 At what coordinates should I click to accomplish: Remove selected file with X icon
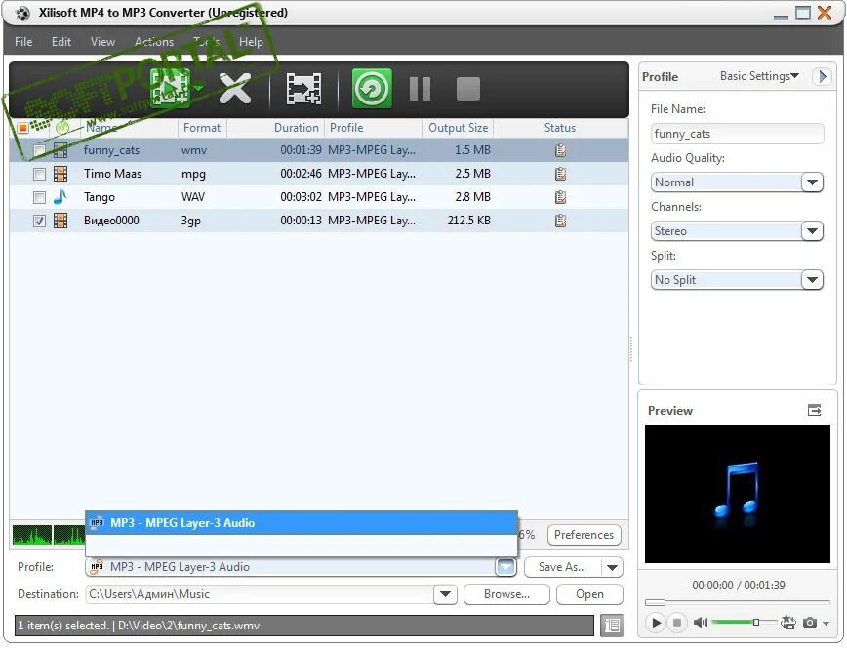click(x=234, y=88)
